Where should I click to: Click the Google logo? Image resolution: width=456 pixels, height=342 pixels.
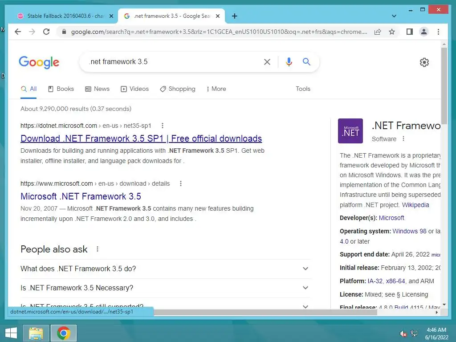[x=39, y=62]
